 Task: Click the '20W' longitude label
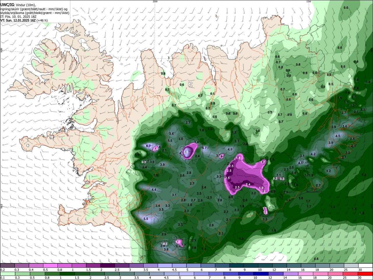155,1
